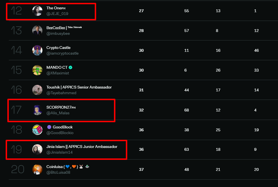The height and width of the screenshot is (187, 278).
Task: Click the UFO emoji after Coinluisa
Action: click(87, 166)
